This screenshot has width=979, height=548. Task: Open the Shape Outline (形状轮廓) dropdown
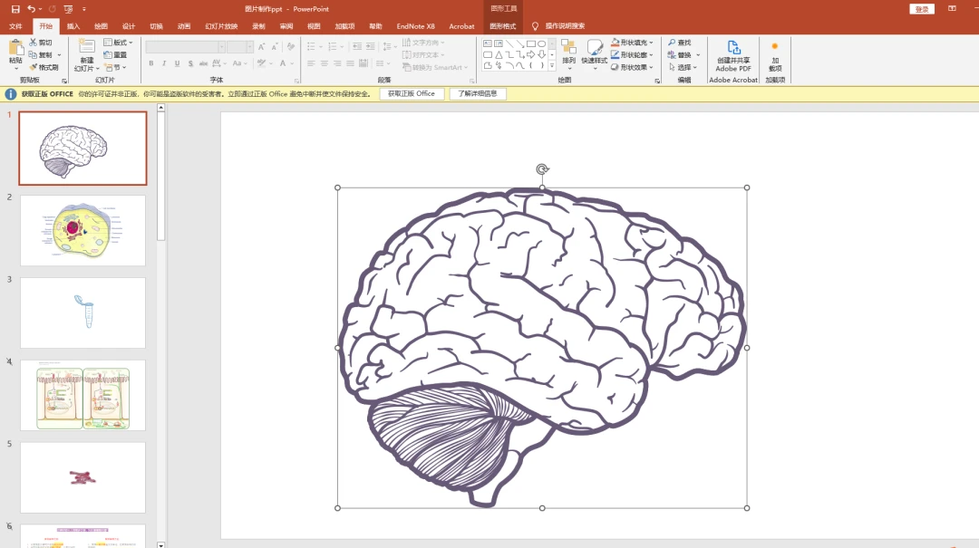pyautogui.click(x=651, y=55)
